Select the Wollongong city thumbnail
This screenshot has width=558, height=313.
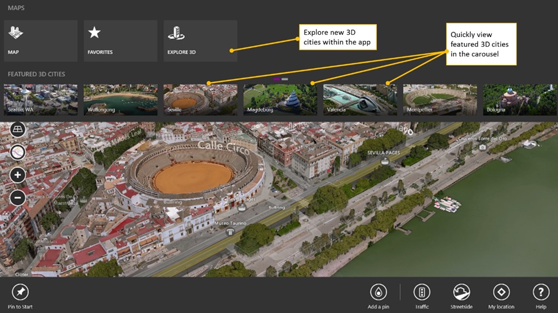pos(120,100)
